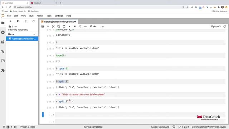Switch to the DataCouch browser tab
Screen dimensions: 229x129
[x=44, y=3]
